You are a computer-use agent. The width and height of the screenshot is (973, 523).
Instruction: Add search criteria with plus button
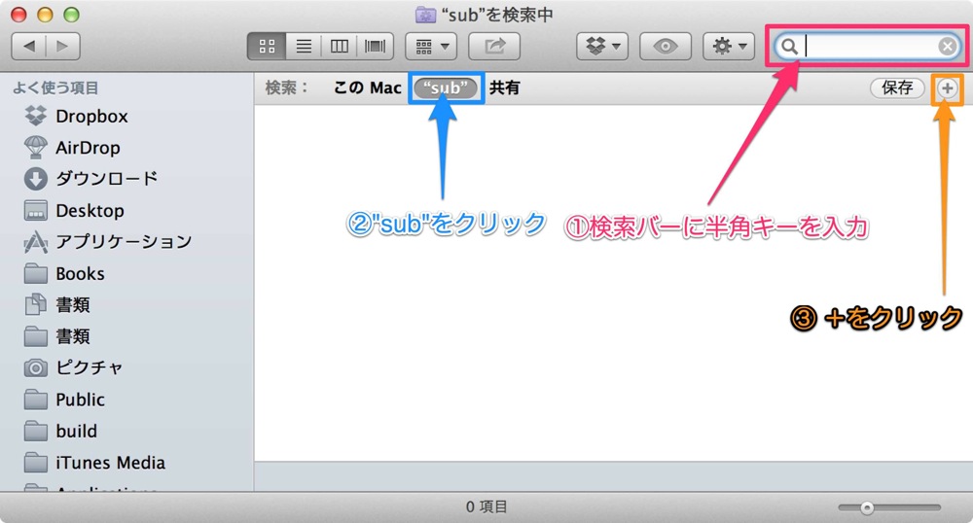(947, 88)
